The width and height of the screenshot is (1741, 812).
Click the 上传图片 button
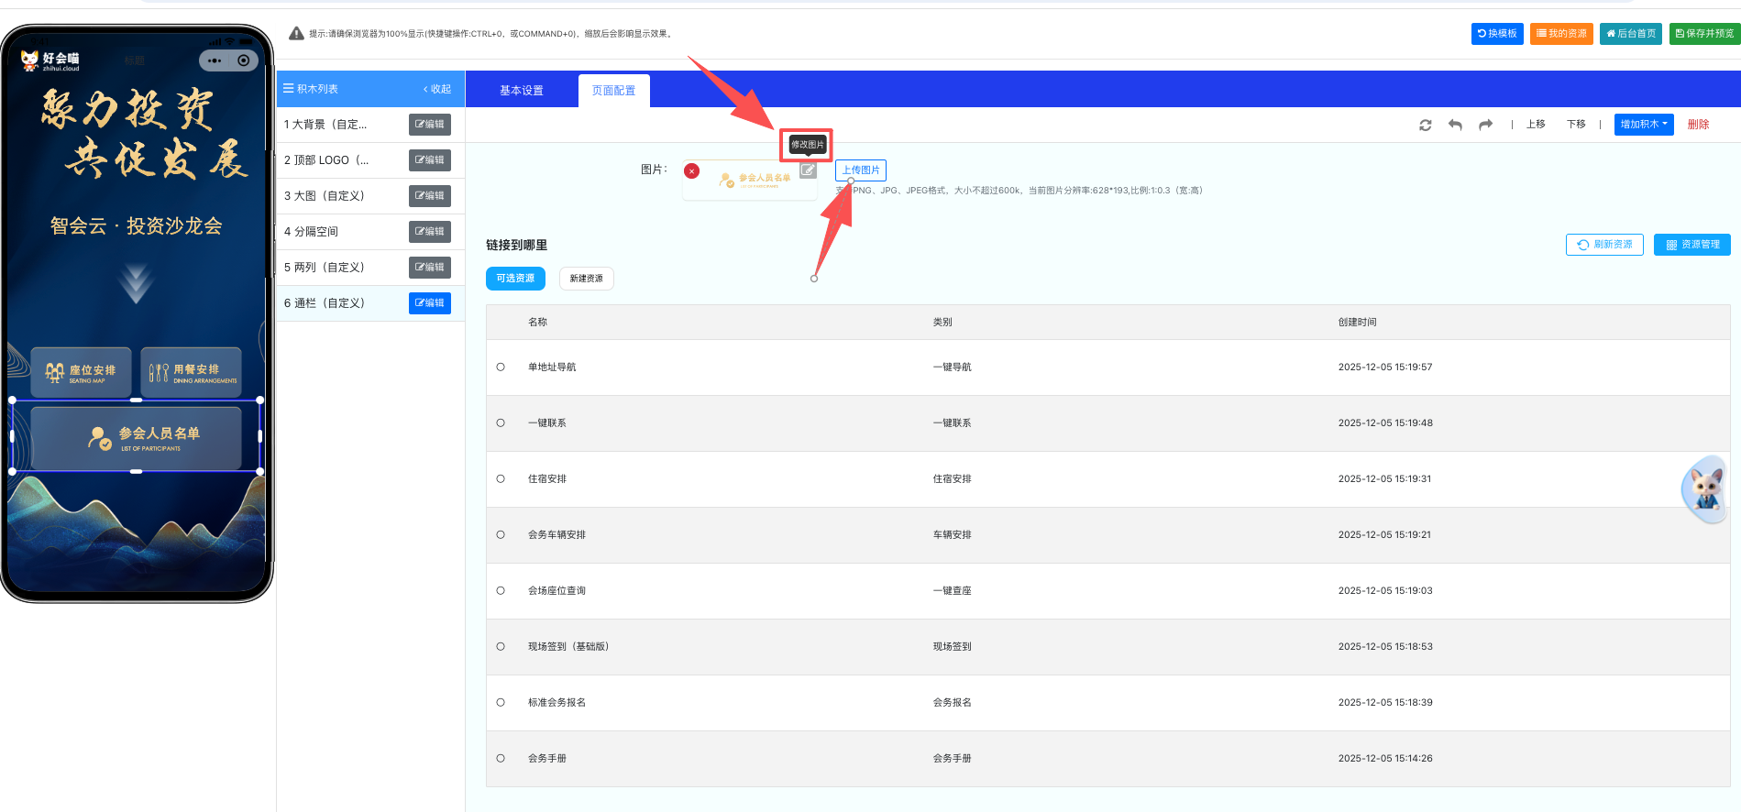coord(860,170)
